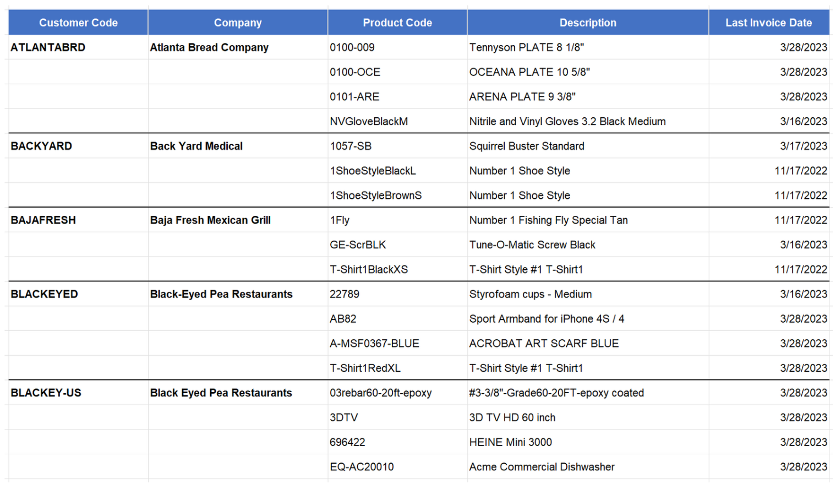This screenshot has width=836, height=489.
Task: Select product code NVGloveBlackM
Action: click(369, 122)
